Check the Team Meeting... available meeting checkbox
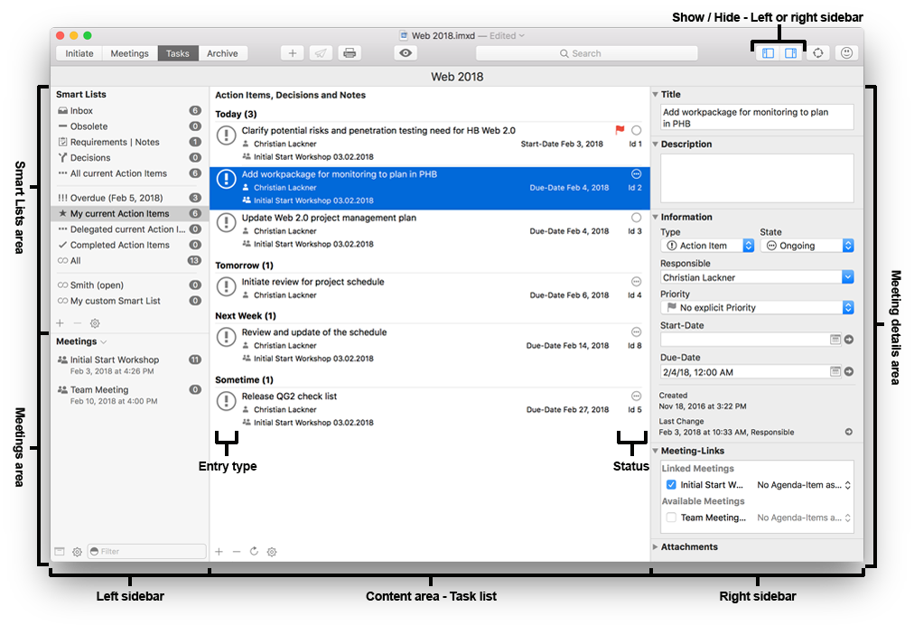 coord(671,518)
